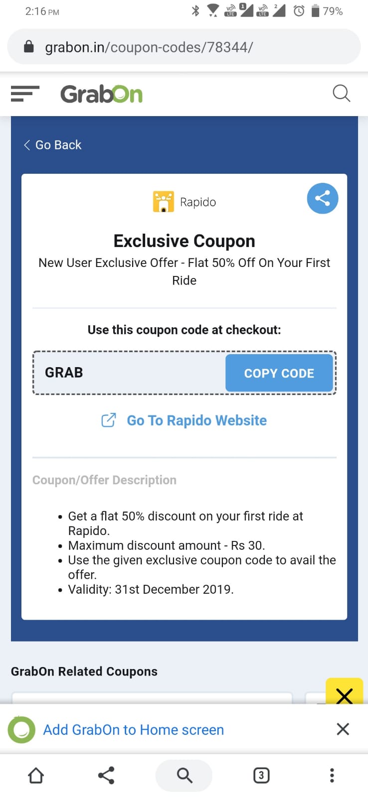Open the tab switcher showing 3
Viewport: 368px width, 797px height.
point(261,775)
